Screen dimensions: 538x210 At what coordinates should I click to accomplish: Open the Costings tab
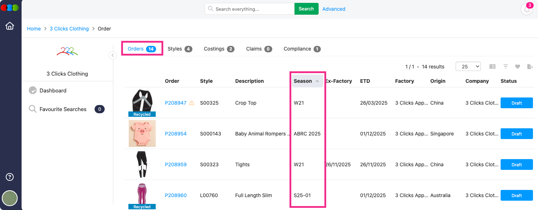[219, 49]
